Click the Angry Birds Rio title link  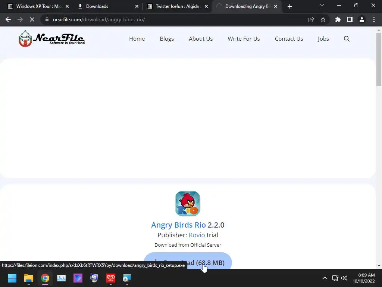click(178, 225)
